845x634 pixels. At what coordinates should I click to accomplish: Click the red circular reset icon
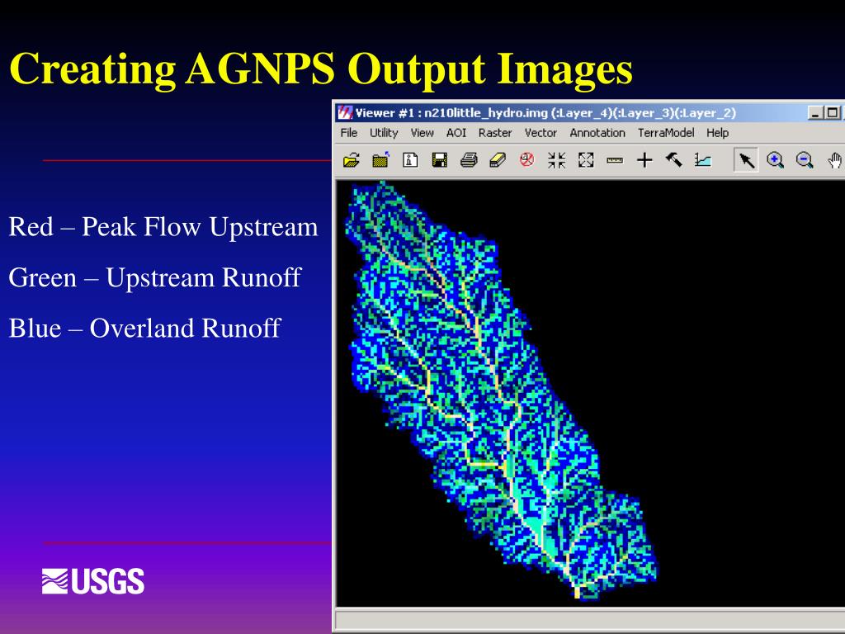(x=526, y=159)
